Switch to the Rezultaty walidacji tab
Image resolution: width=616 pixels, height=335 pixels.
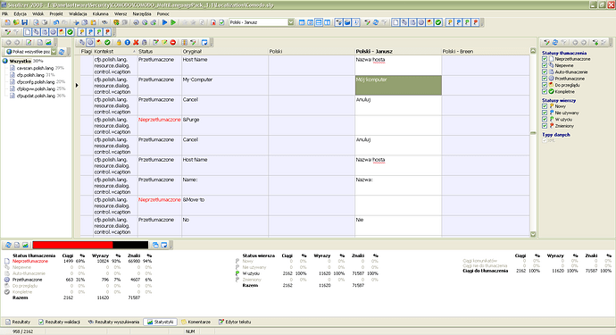pyautogui.click(x=59, y=322)
